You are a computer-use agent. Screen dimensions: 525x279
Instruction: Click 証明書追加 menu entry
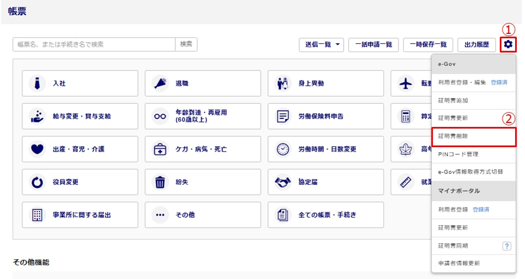pos(473,101)
